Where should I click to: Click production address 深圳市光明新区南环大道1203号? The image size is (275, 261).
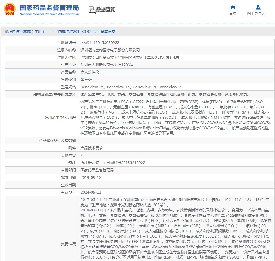[107, 65]
